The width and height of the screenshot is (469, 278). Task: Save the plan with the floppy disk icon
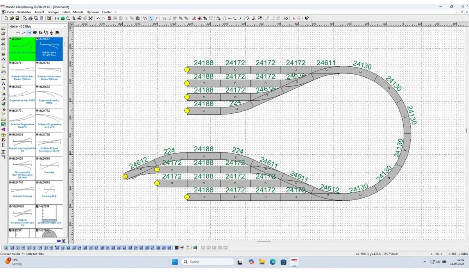tap(17, 18)
